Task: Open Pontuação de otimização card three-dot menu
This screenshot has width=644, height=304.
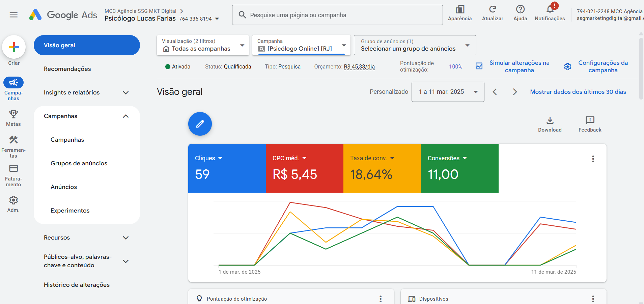Action: coord(381,299)
